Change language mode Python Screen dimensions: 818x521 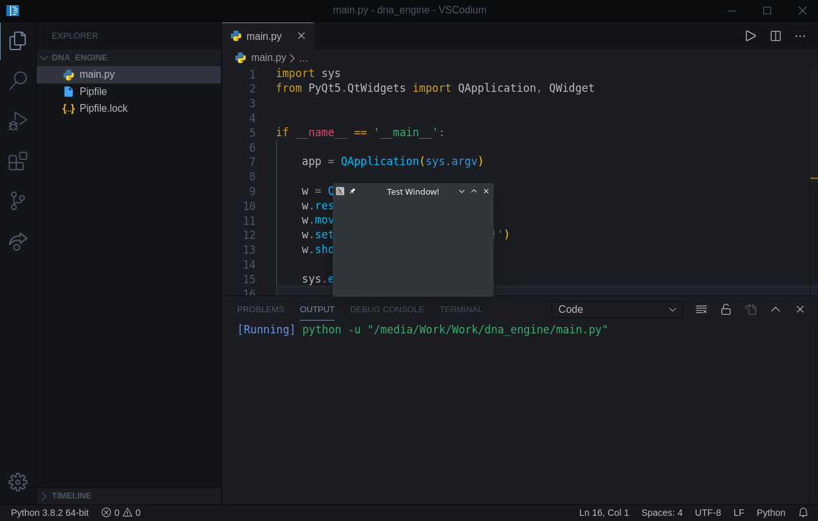(771, 513)
